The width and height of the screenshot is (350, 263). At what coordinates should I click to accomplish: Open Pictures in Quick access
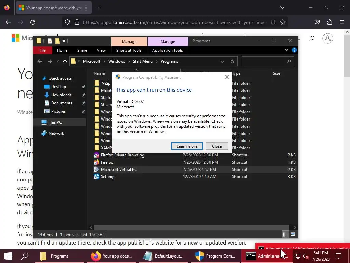coord(58,111)
